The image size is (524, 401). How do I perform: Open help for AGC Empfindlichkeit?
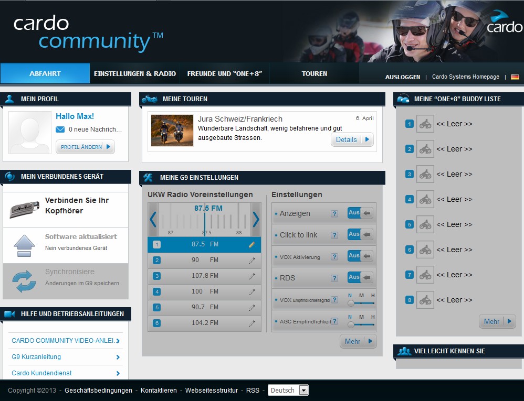(x=334, y=321)
